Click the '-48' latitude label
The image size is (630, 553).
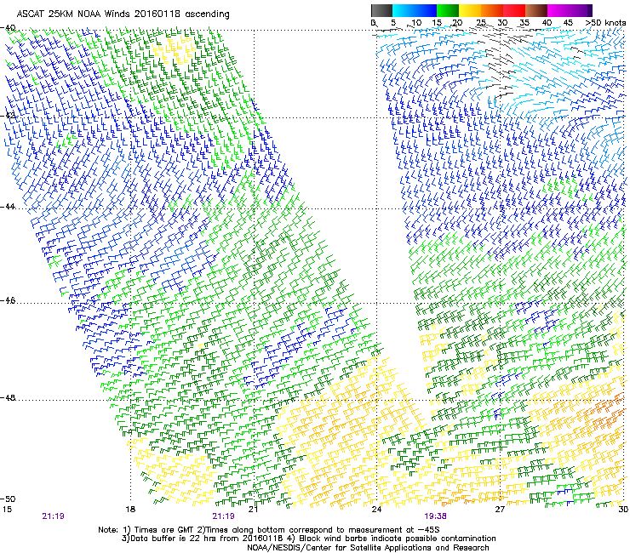click(8, 397)
